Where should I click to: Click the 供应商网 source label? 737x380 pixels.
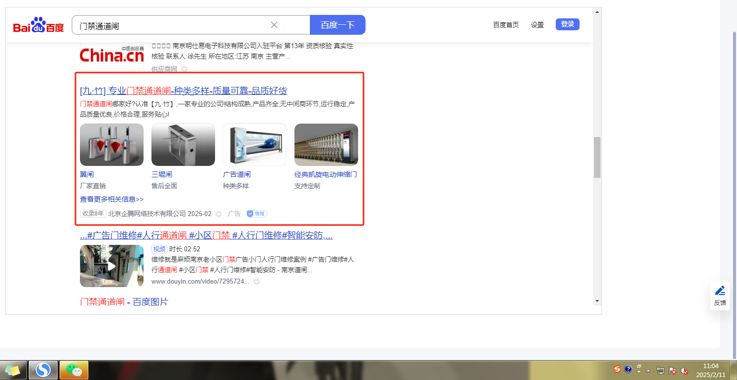[x=164, y=69]
